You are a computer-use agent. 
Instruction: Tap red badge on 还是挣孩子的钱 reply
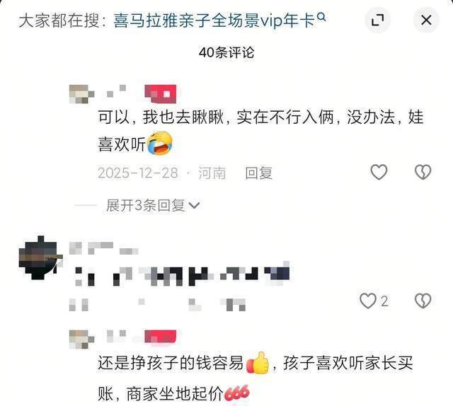161,337
